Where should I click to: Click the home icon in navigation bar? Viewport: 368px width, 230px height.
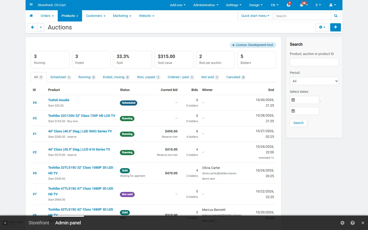click(31, 16)
